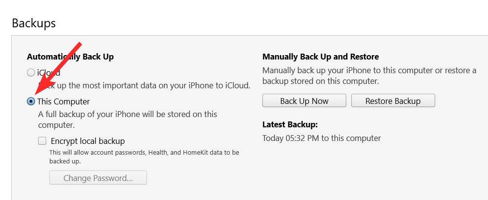Enable the Encrypt local backup checkbox

42,141
